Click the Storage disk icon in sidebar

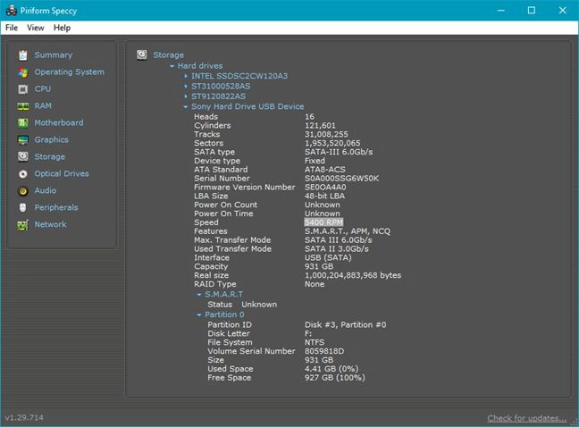tap(23, 156)
